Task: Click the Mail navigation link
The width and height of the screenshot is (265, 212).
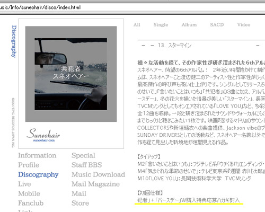Action: point(79,193)
